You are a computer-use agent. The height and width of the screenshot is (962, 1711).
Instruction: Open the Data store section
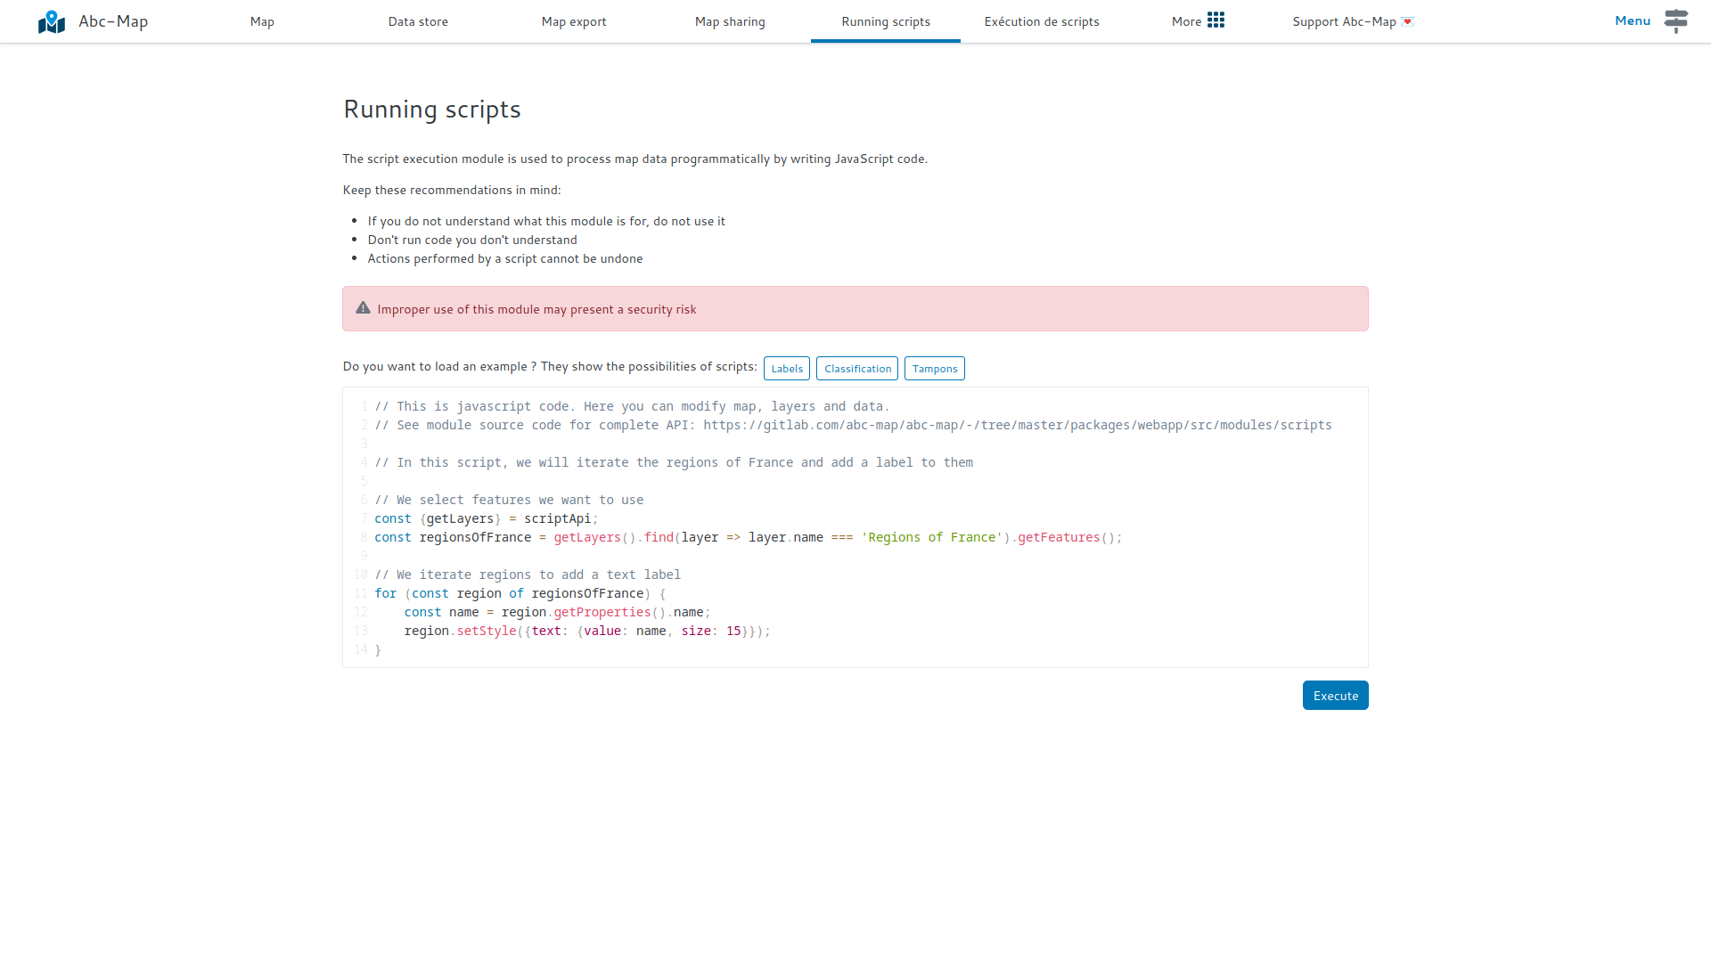coord(418,21)
